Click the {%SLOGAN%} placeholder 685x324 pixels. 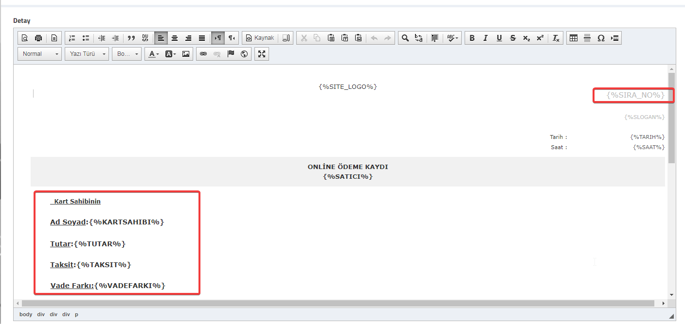[x=645, y=117]
